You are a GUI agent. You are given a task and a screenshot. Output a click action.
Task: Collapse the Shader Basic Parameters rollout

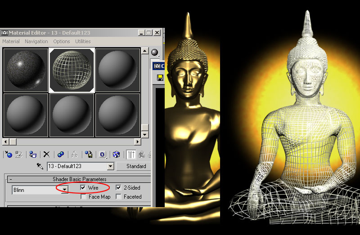(x=11, y=179)
